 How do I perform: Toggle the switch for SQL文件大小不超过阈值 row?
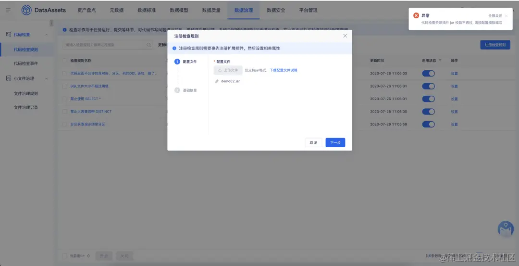pyautogui.click(x=428, y=86)
